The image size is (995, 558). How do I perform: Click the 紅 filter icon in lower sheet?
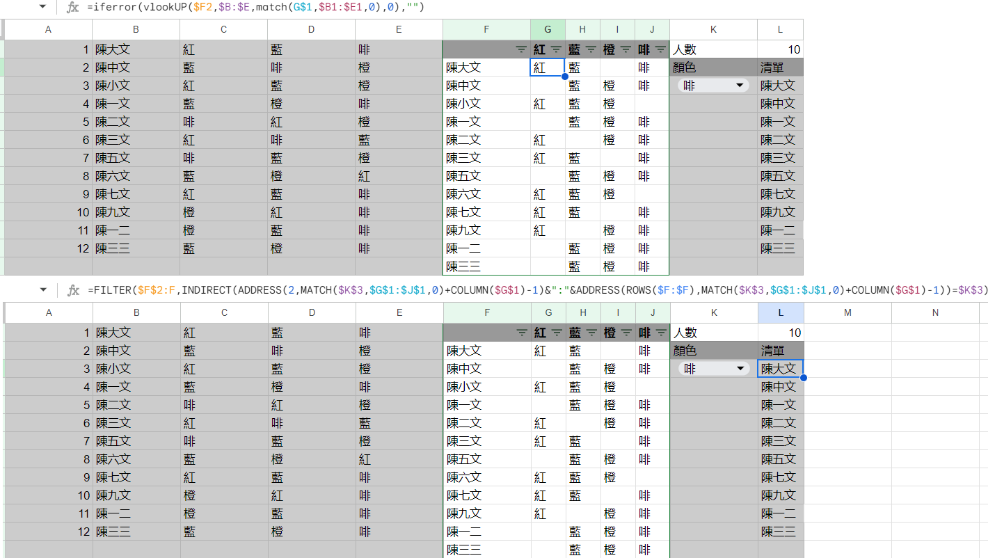(556, 333)
